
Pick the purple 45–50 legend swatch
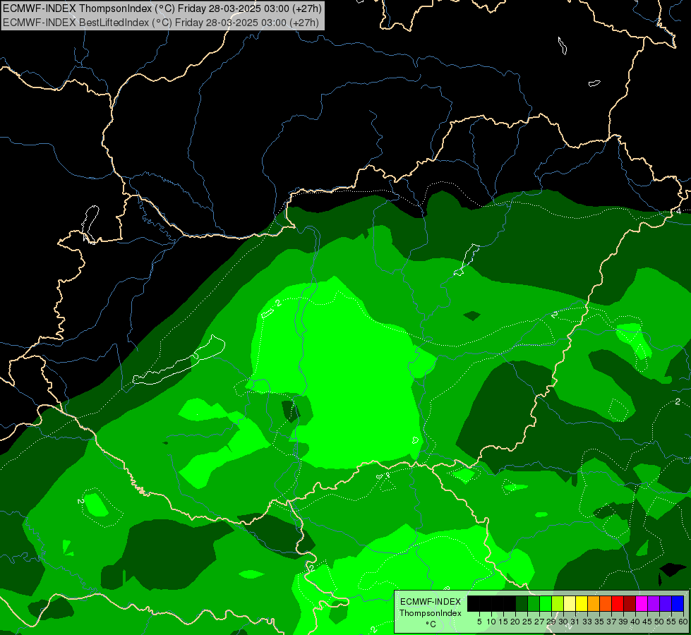point(654,603)
